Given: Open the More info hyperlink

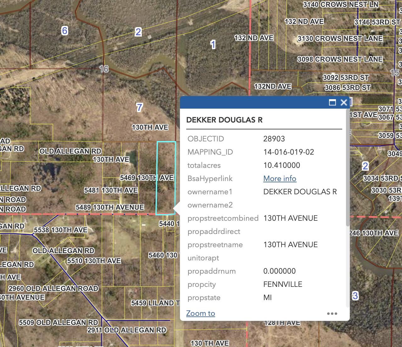Looking at the screenshot, I should [x=280, y=179].
